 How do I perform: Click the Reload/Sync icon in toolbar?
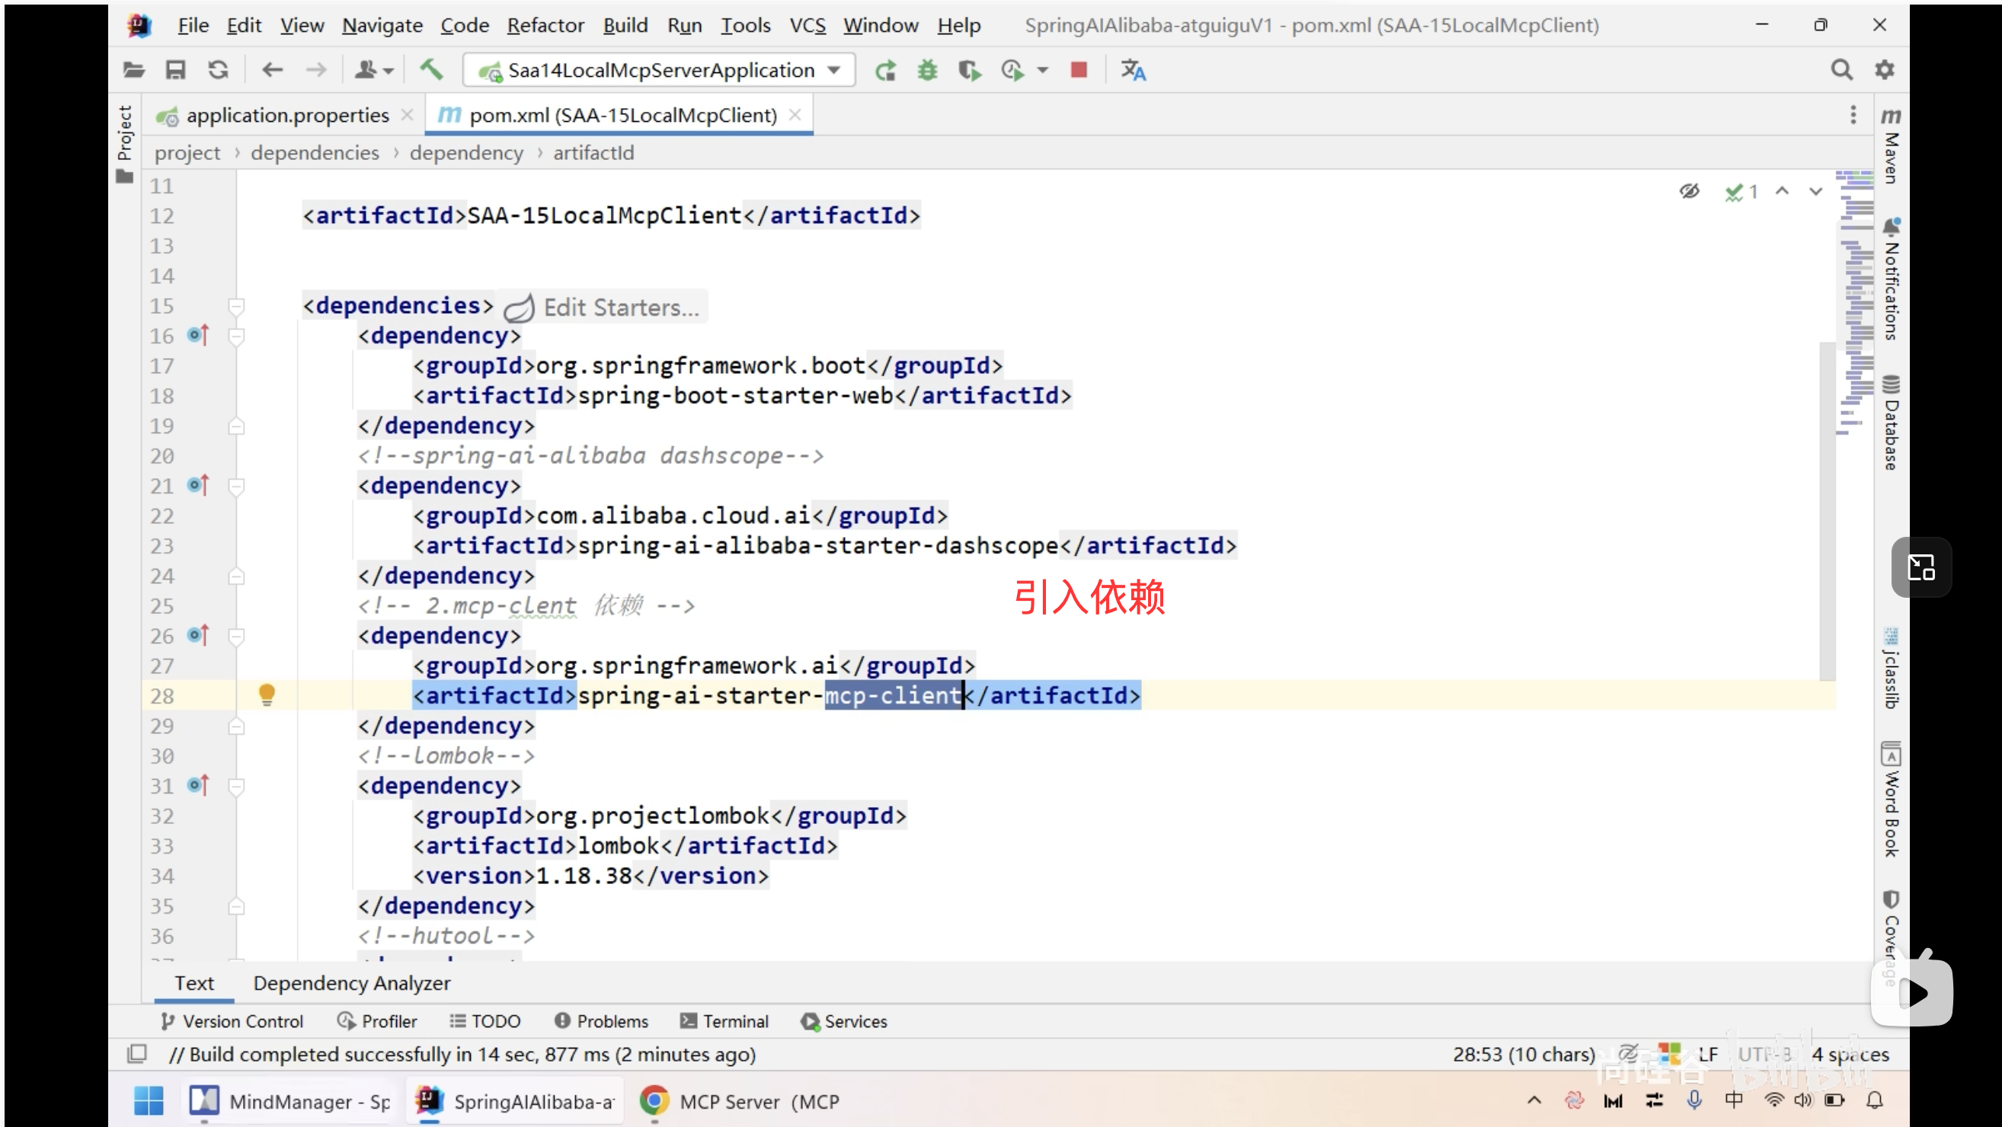[x=219, y=70]
